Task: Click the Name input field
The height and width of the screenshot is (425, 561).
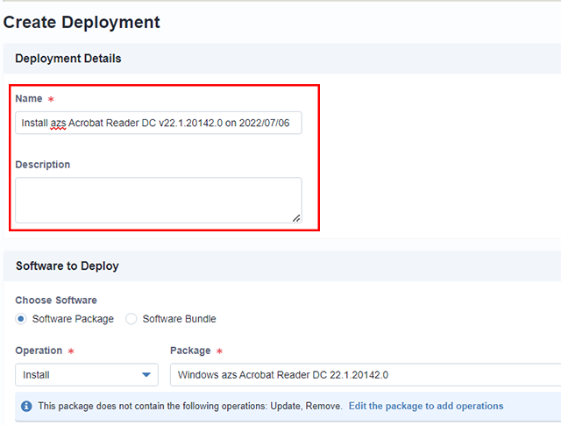Action: pos(158,124)
